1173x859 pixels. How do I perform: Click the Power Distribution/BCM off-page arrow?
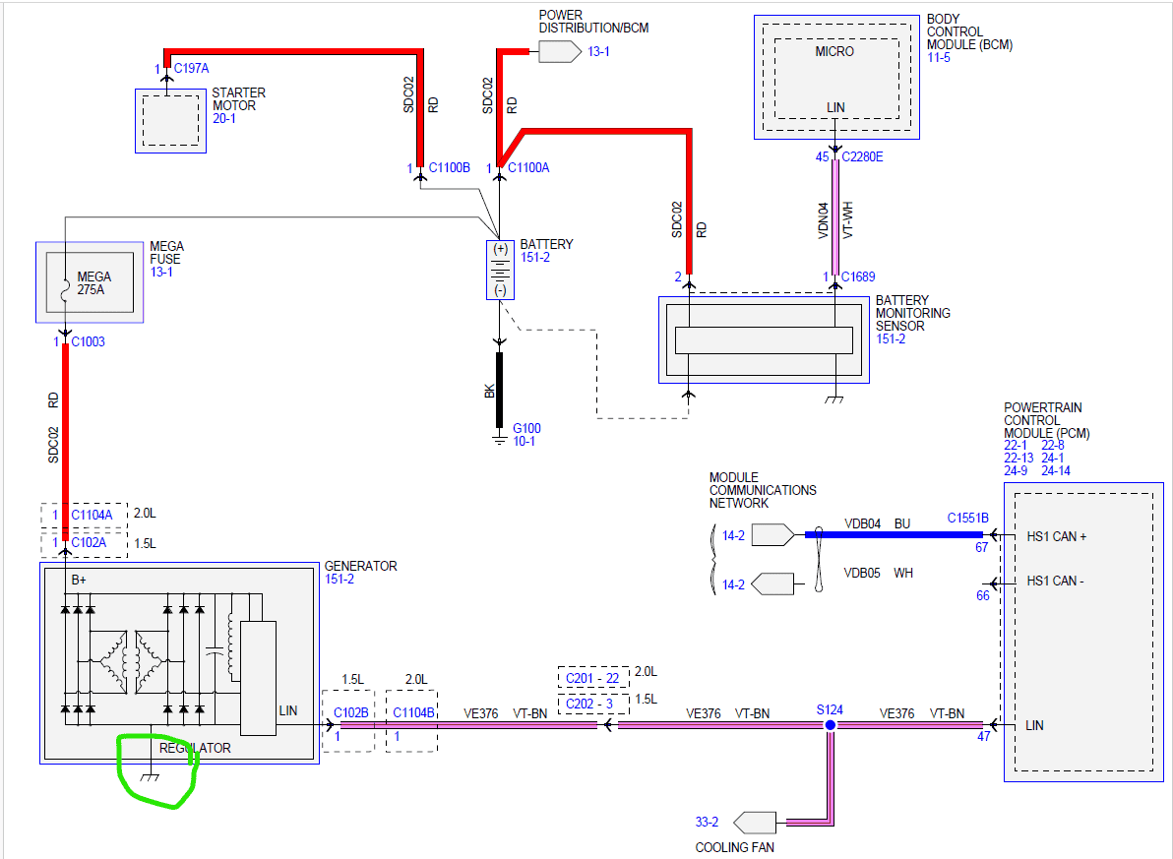click(560, 51)
